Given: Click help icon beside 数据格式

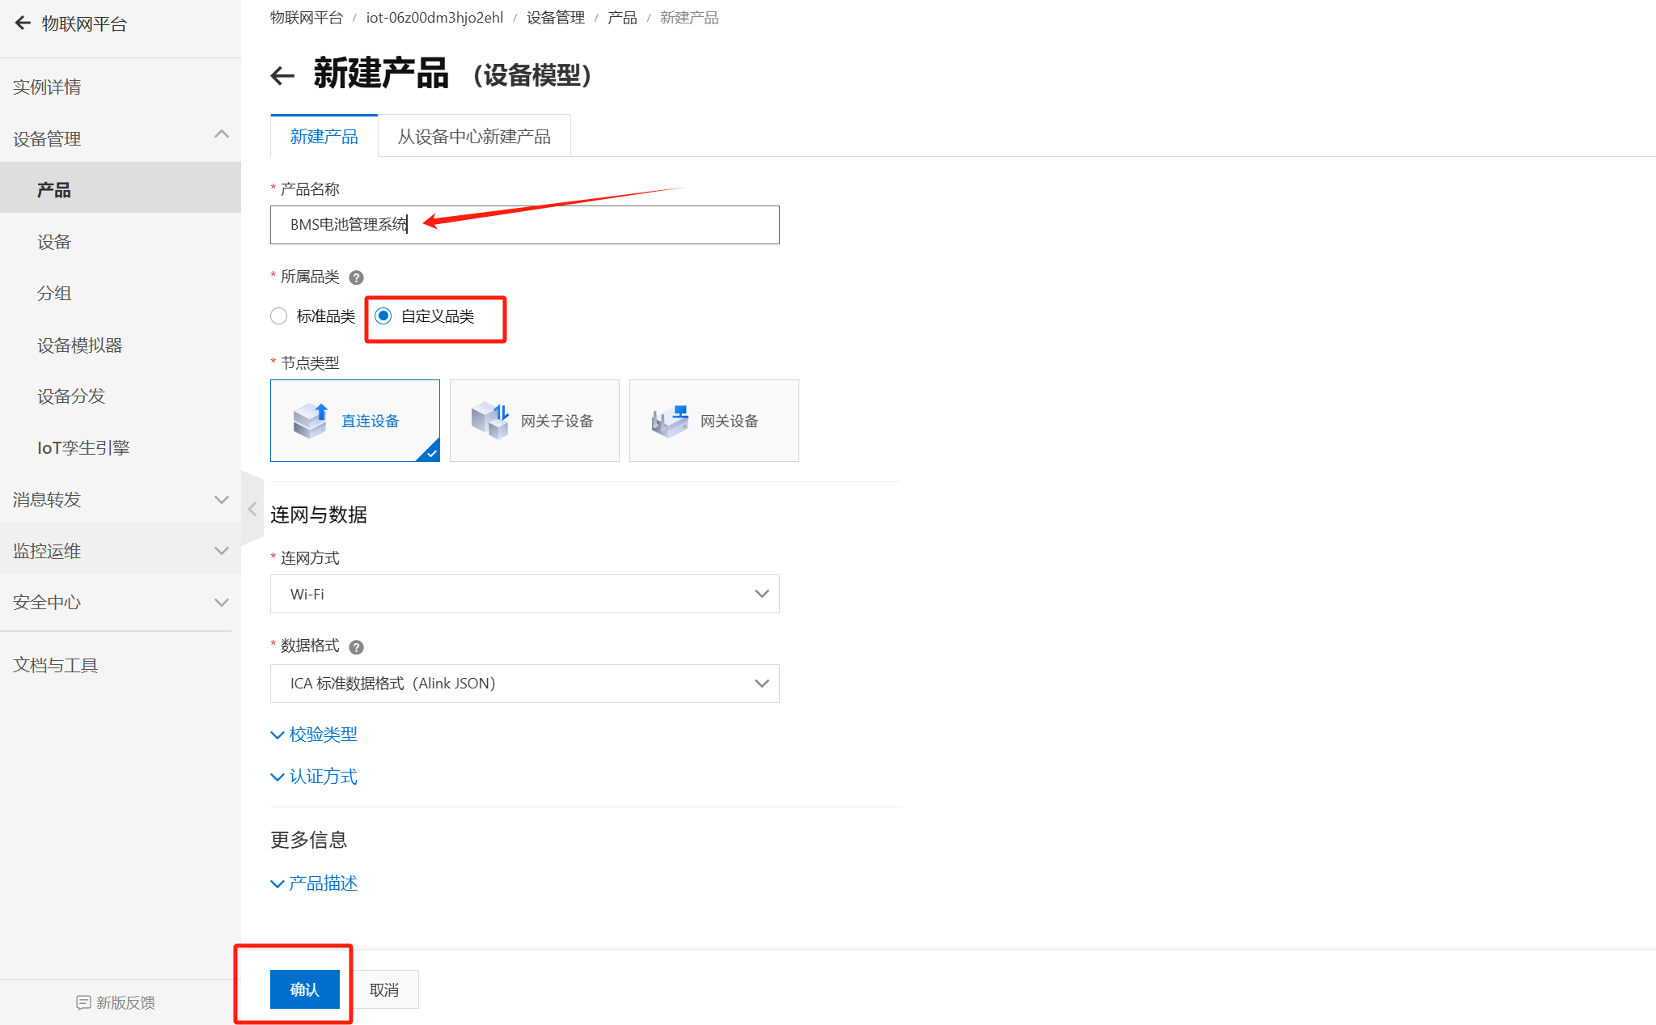Looking at the screenshot, I should [x=356, y=647].
